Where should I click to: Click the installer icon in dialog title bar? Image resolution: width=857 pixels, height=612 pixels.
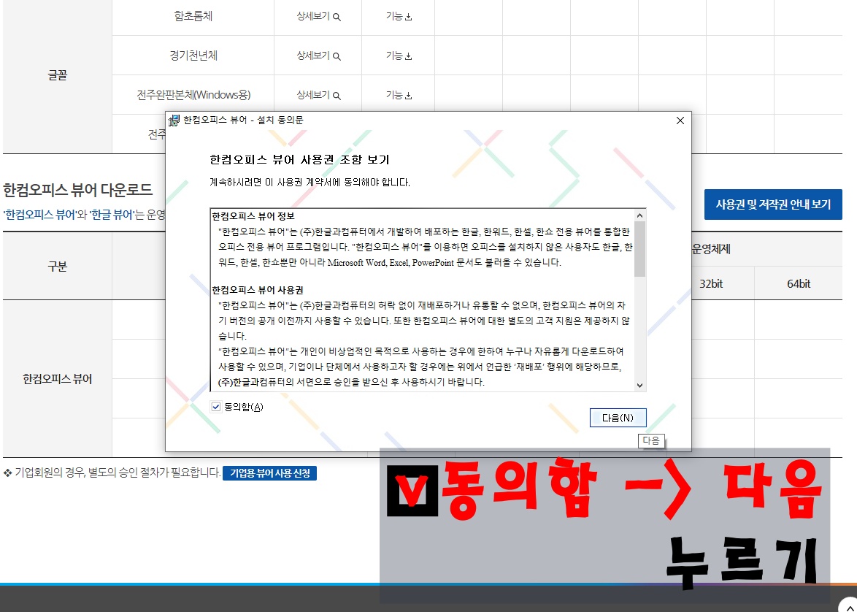[174, 121]
